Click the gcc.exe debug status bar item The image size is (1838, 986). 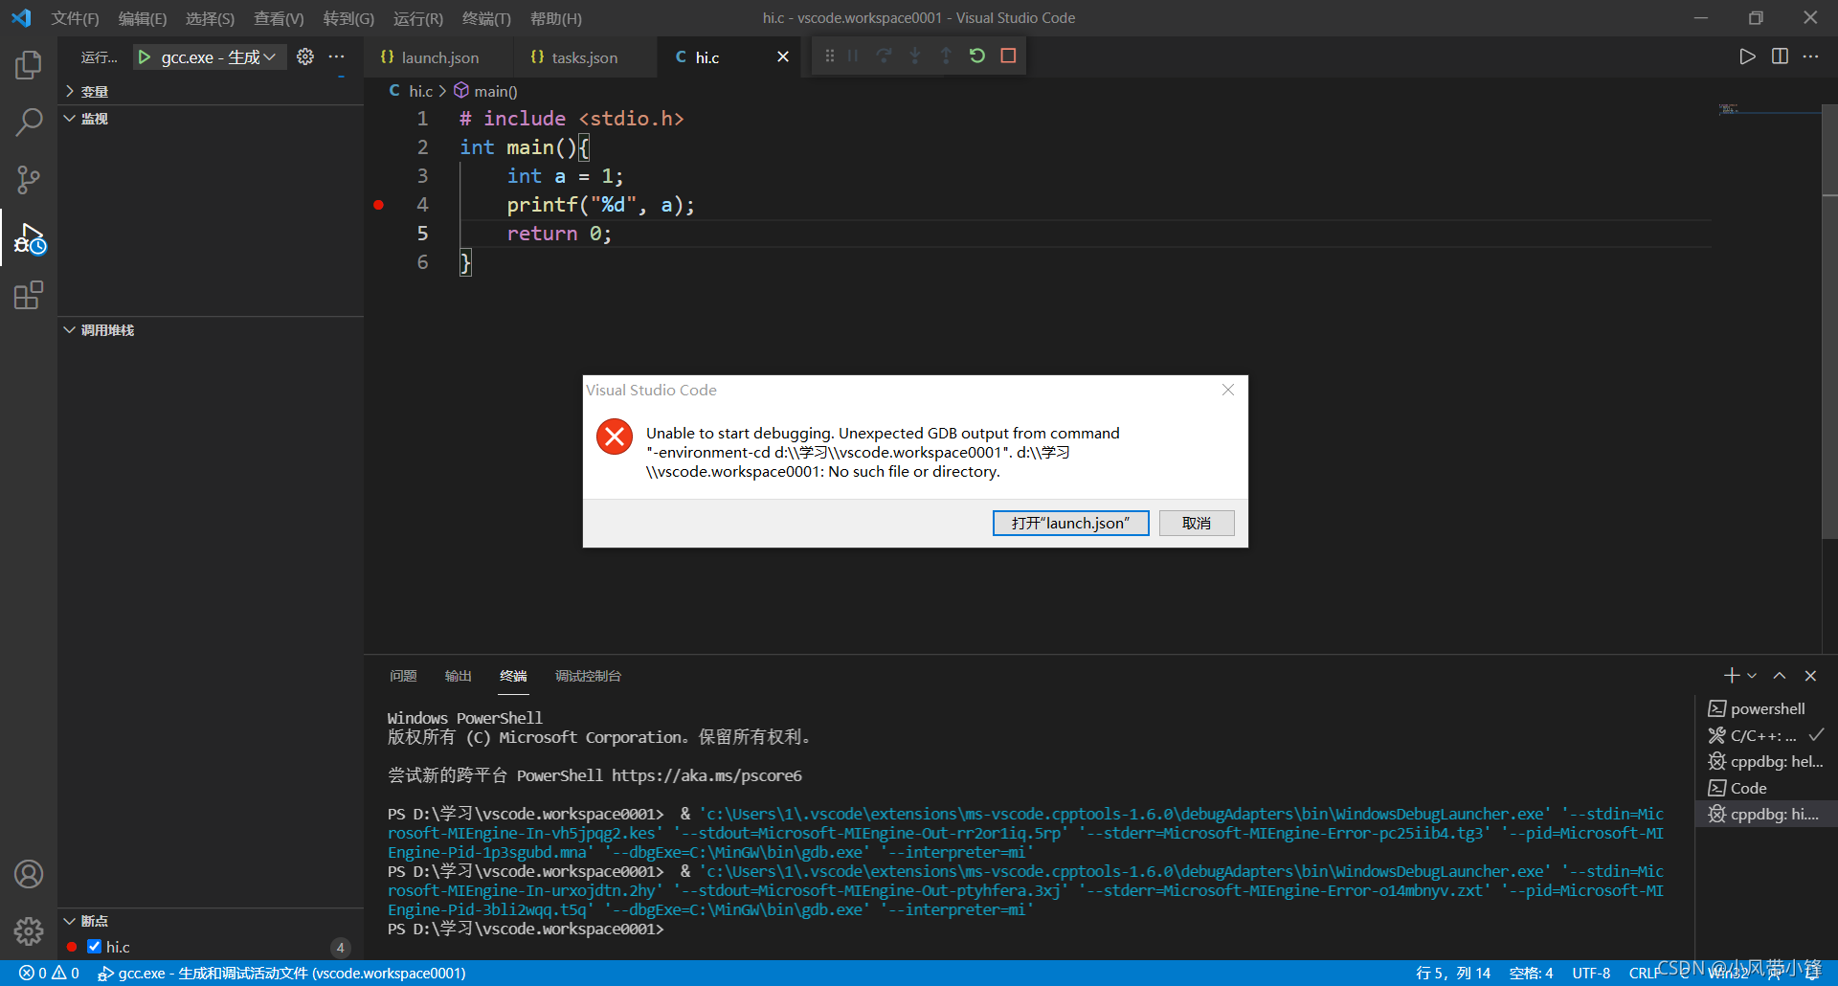tap(282, 973)
